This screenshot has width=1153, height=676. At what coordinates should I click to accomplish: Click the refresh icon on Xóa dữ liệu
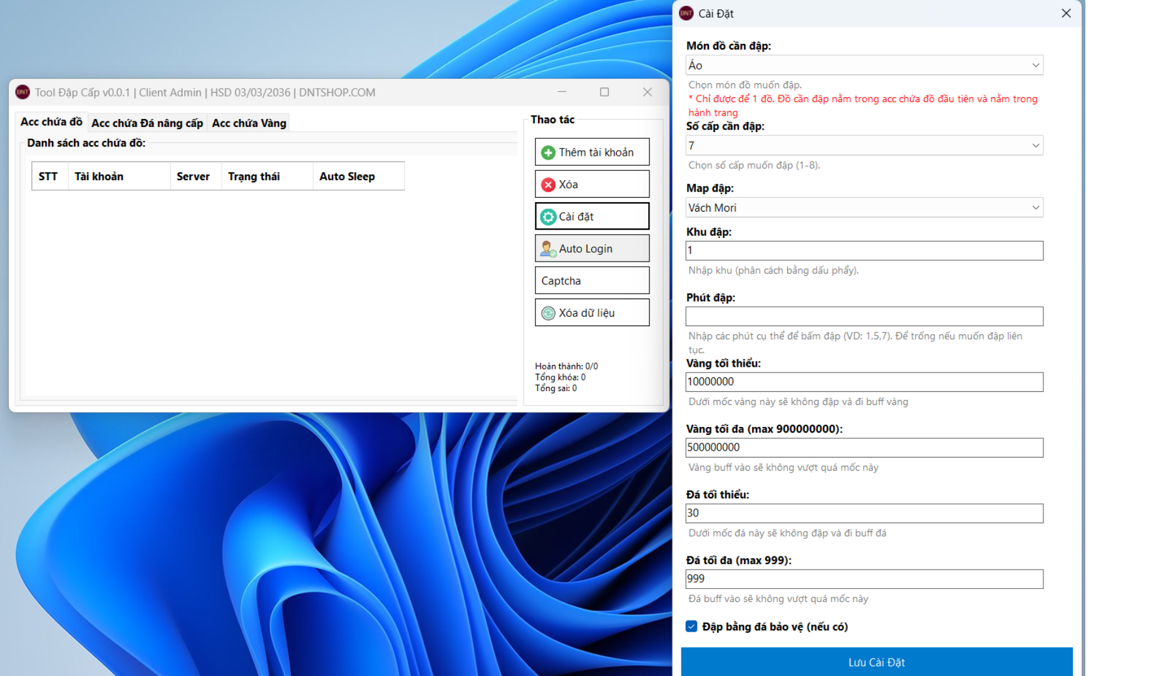548,313
